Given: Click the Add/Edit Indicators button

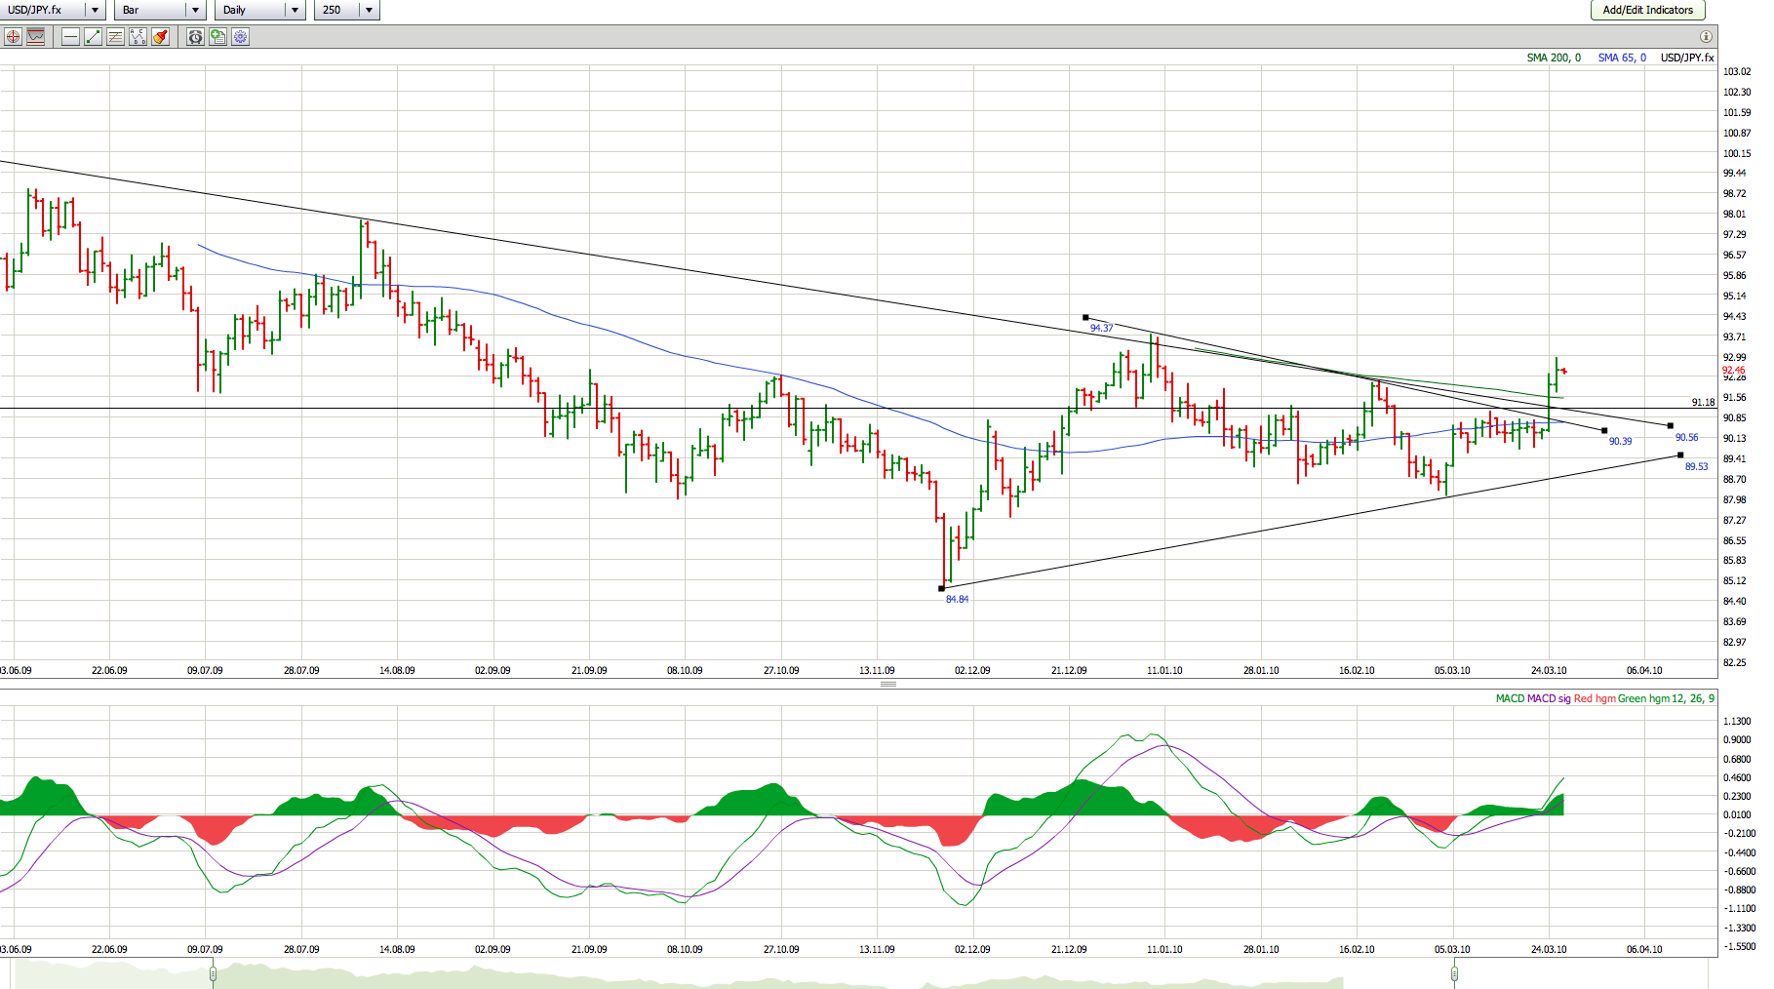Looking at the screenshot, I should click(1647, 10).
